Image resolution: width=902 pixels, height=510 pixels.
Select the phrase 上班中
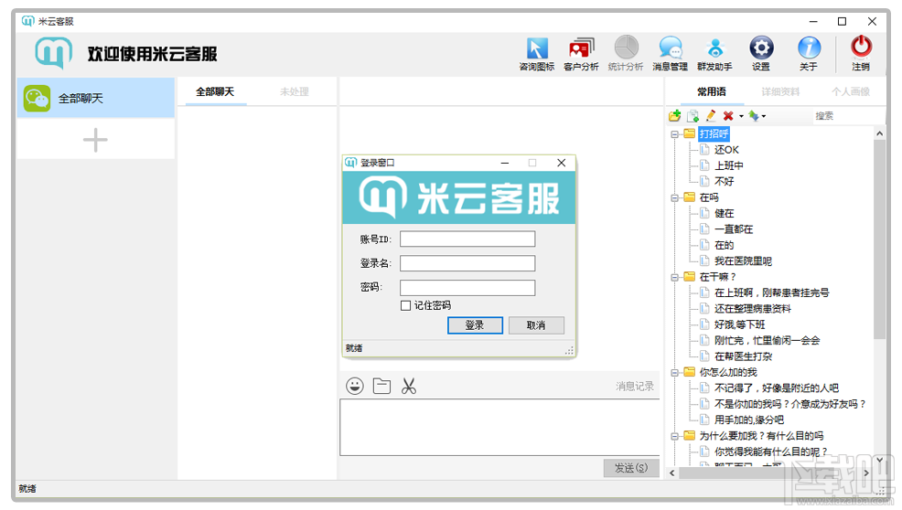tap(729, 165)
